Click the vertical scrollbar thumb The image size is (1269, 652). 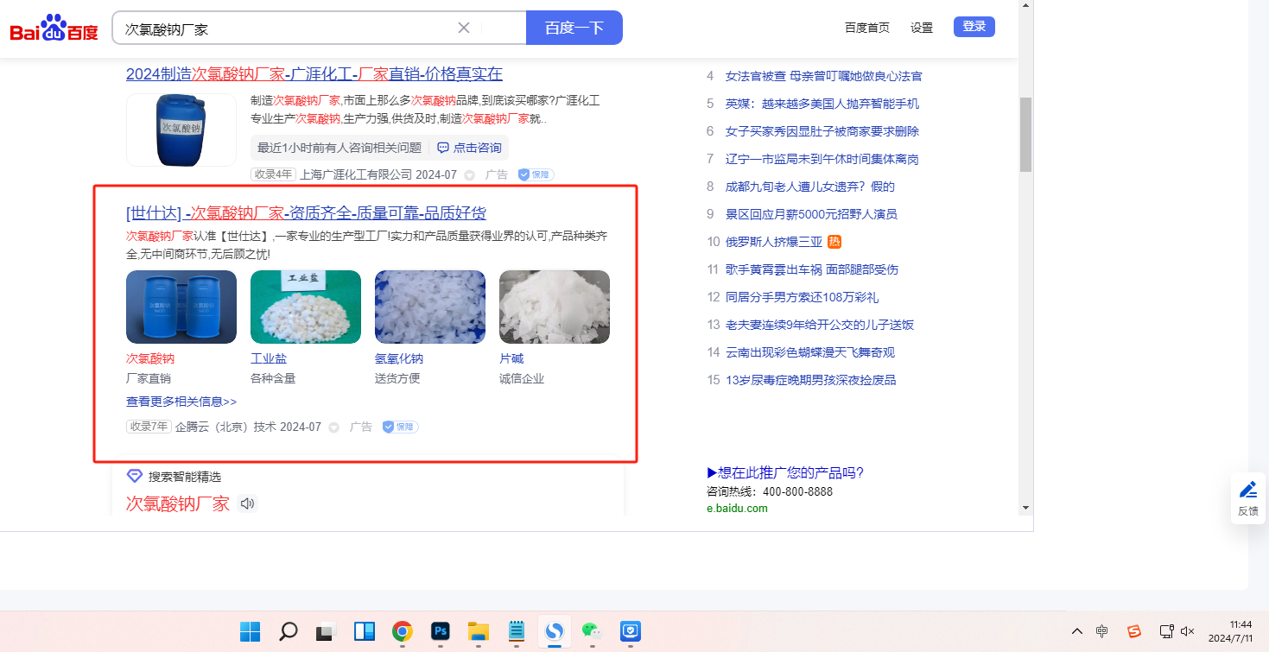[1026, 135]
